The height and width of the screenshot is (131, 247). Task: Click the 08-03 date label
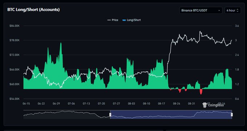(x=131, y=104)
